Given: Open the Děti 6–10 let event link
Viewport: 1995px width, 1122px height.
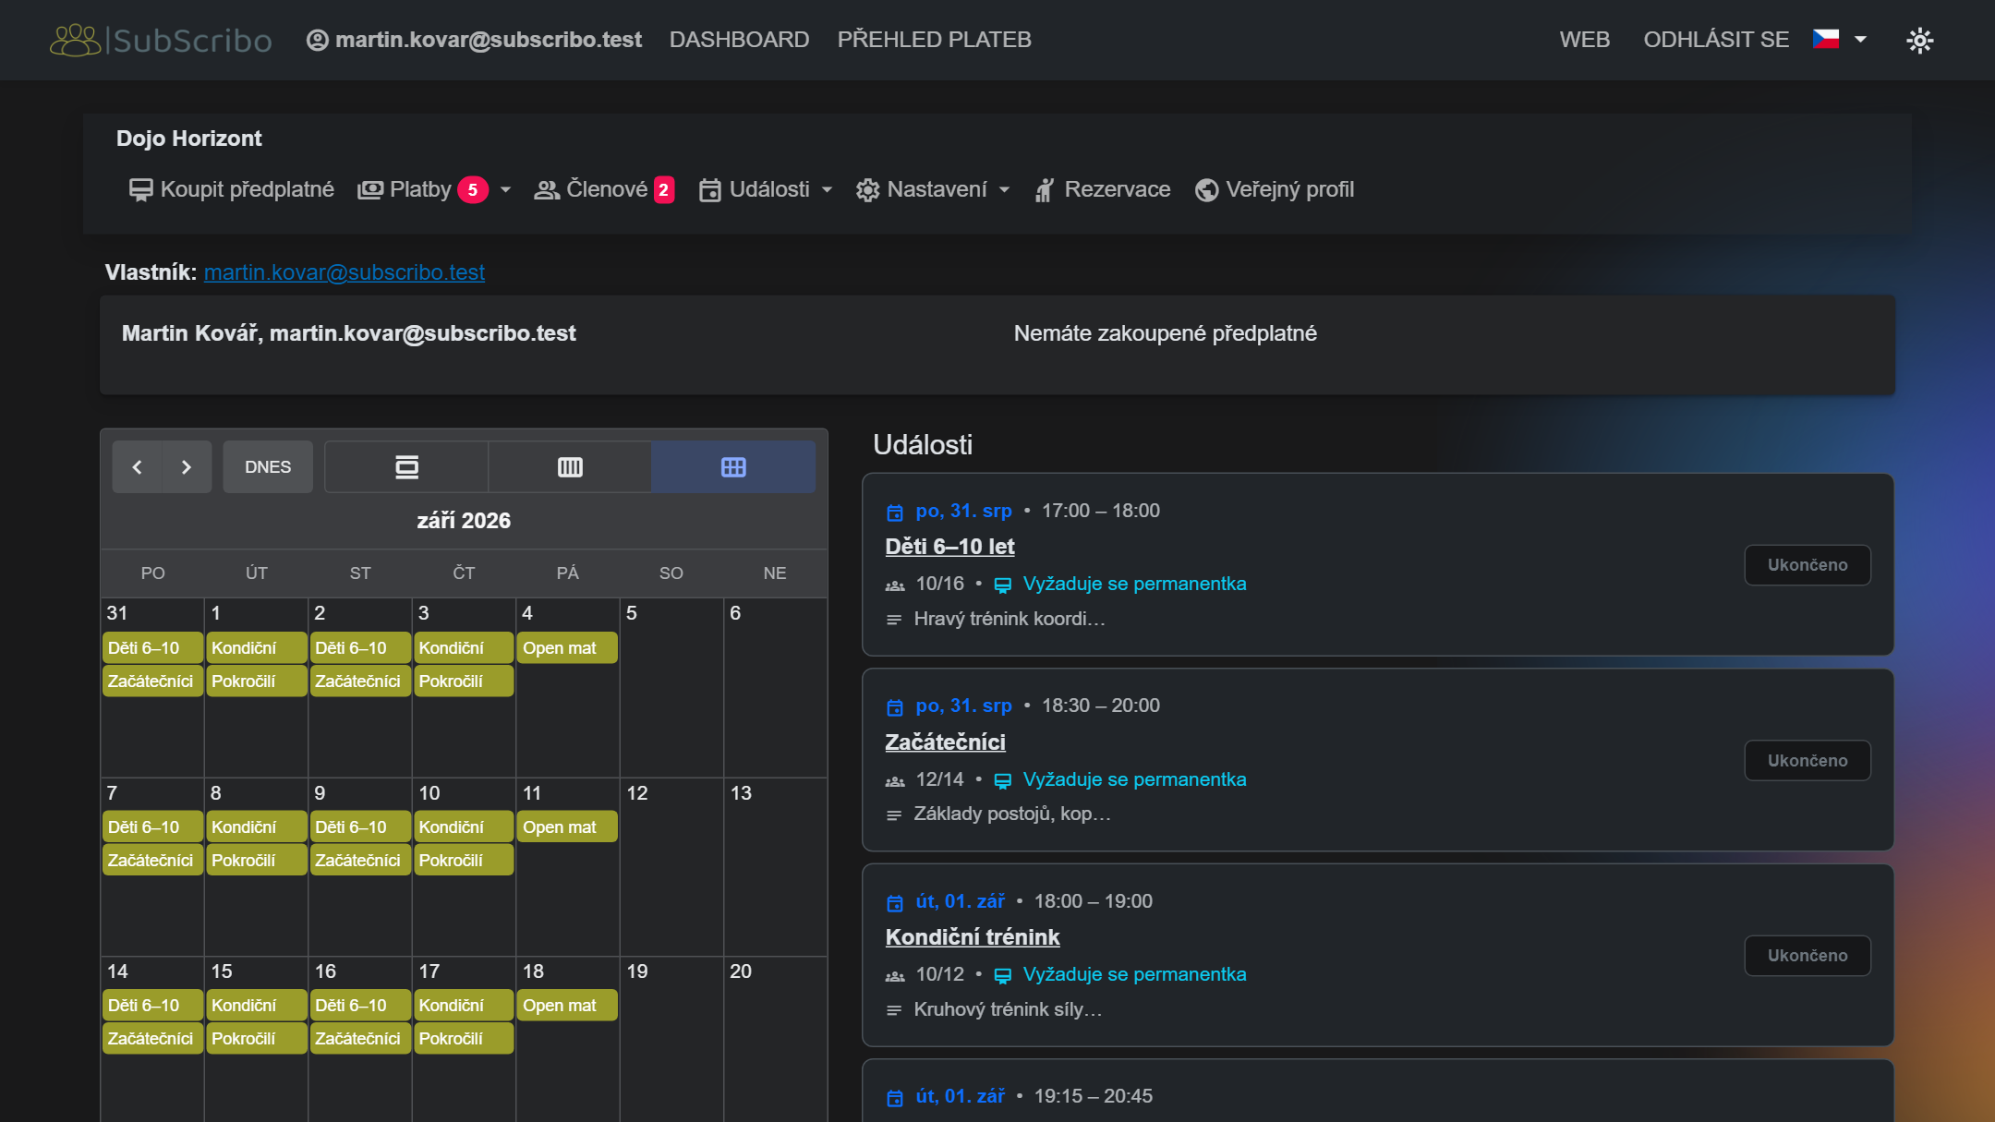Looking at the screenshot, I should 949,547.
